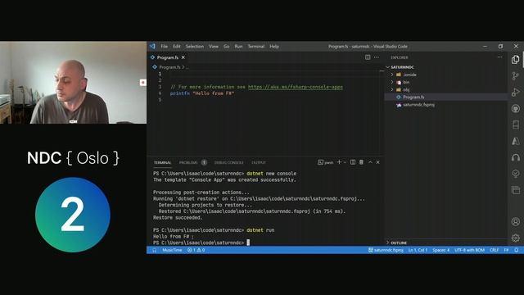
Task: Close the Program.fs editor tab
Action: 183,57
